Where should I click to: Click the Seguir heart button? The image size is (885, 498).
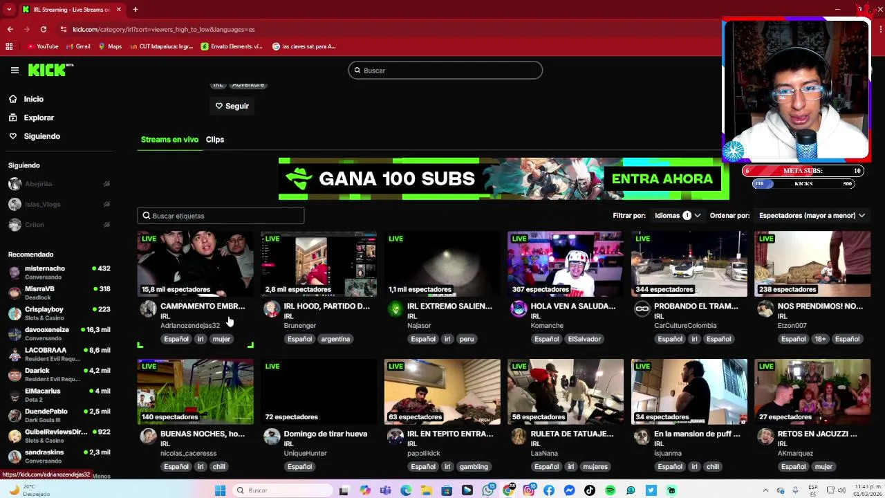coord(232,106)
